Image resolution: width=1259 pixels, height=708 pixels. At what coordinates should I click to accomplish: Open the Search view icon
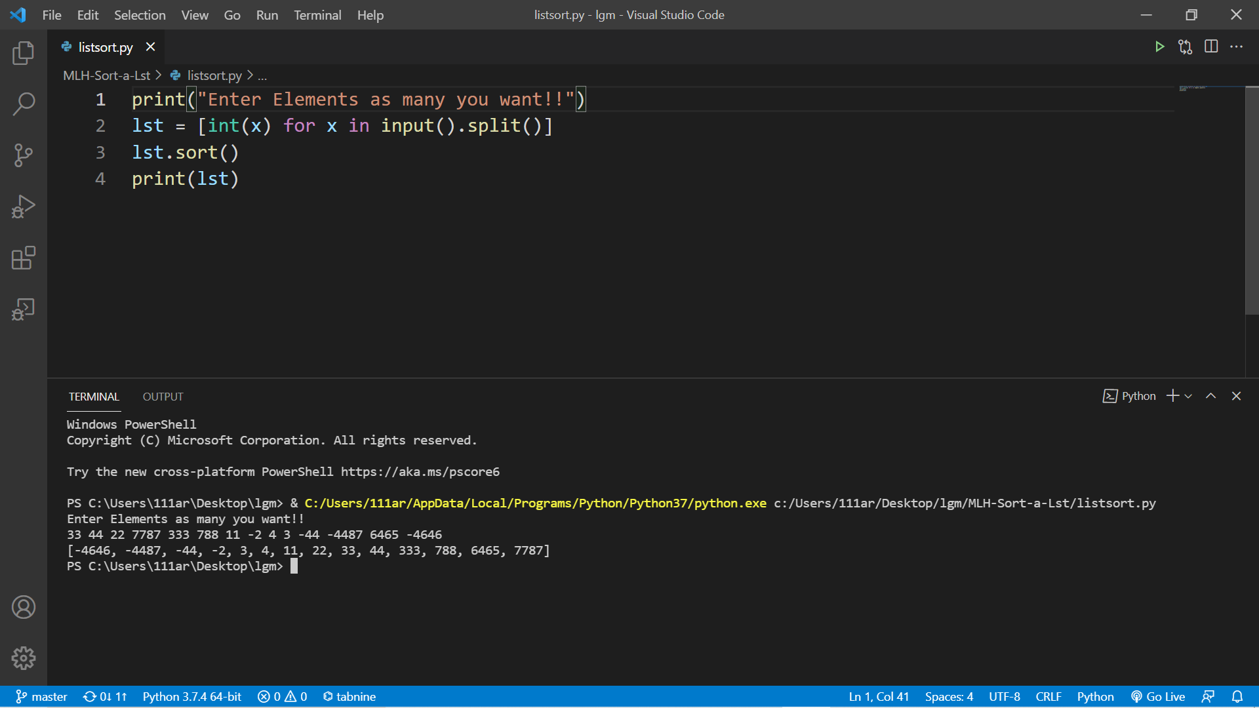(x=24, y=104)
